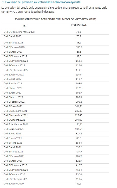Select the OMIE Diciembre 2020 label
This screenshot has width=117, height=188.
pos(15,165)
